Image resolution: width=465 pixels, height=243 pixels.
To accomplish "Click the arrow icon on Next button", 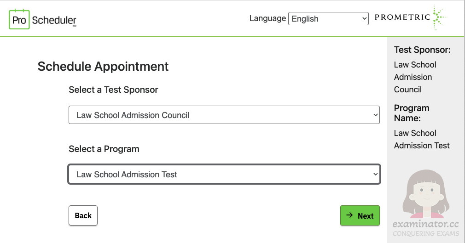I will pos(349,215).
